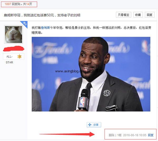The height and width of the screenshot is (141, 158).
Task: Click the 回复 button beside the thread title
Action: pos(150,15)
